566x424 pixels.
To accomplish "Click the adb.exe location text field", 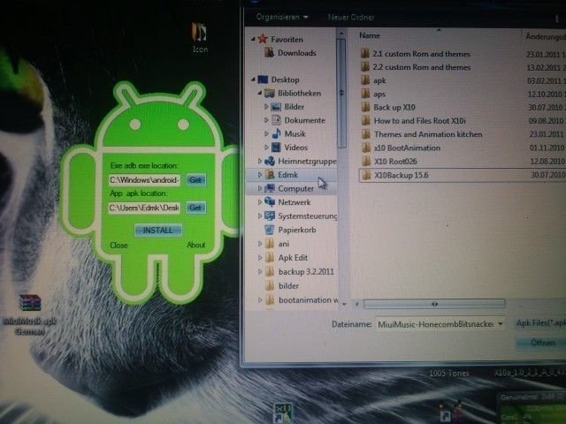I will click(144, 179).
